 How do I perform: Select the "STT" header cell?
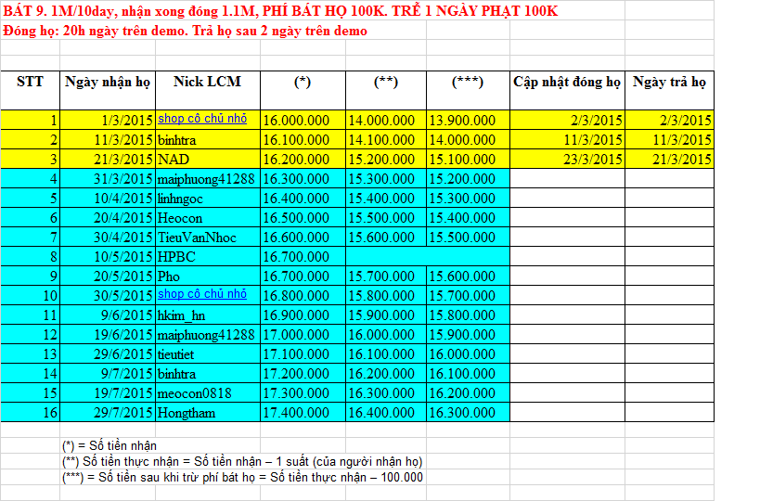pyautogui.click(x=30, y=82)
